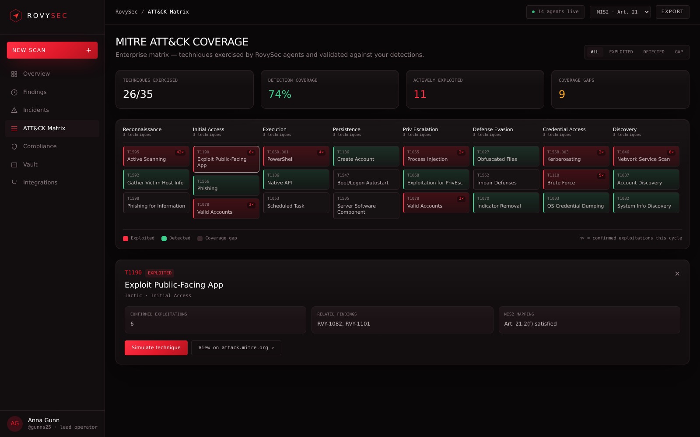Open the Network Service Scan card

click(x=646, y=156)
